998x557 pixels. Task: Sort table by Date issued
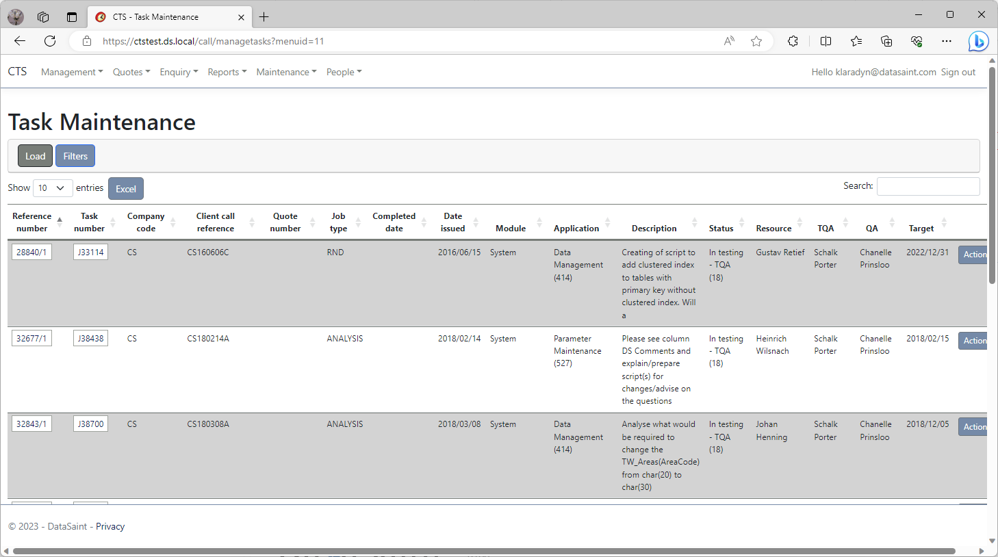(x=458, y=222)
